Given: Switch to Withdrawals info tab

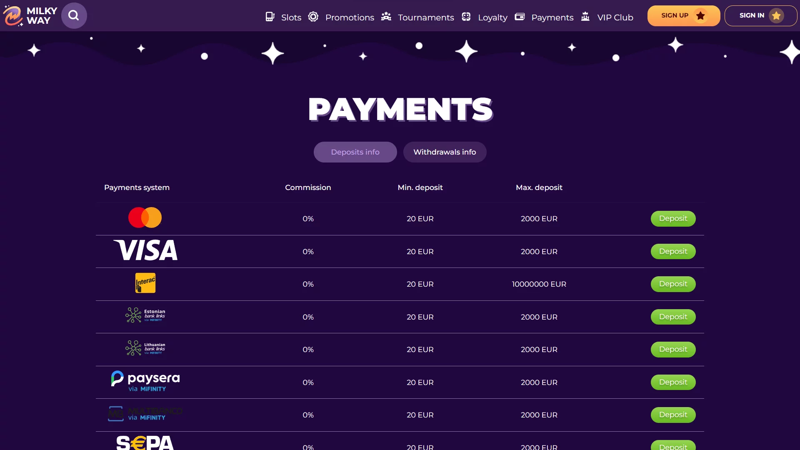Looking at the screenshot, I should tap(445, 152).
